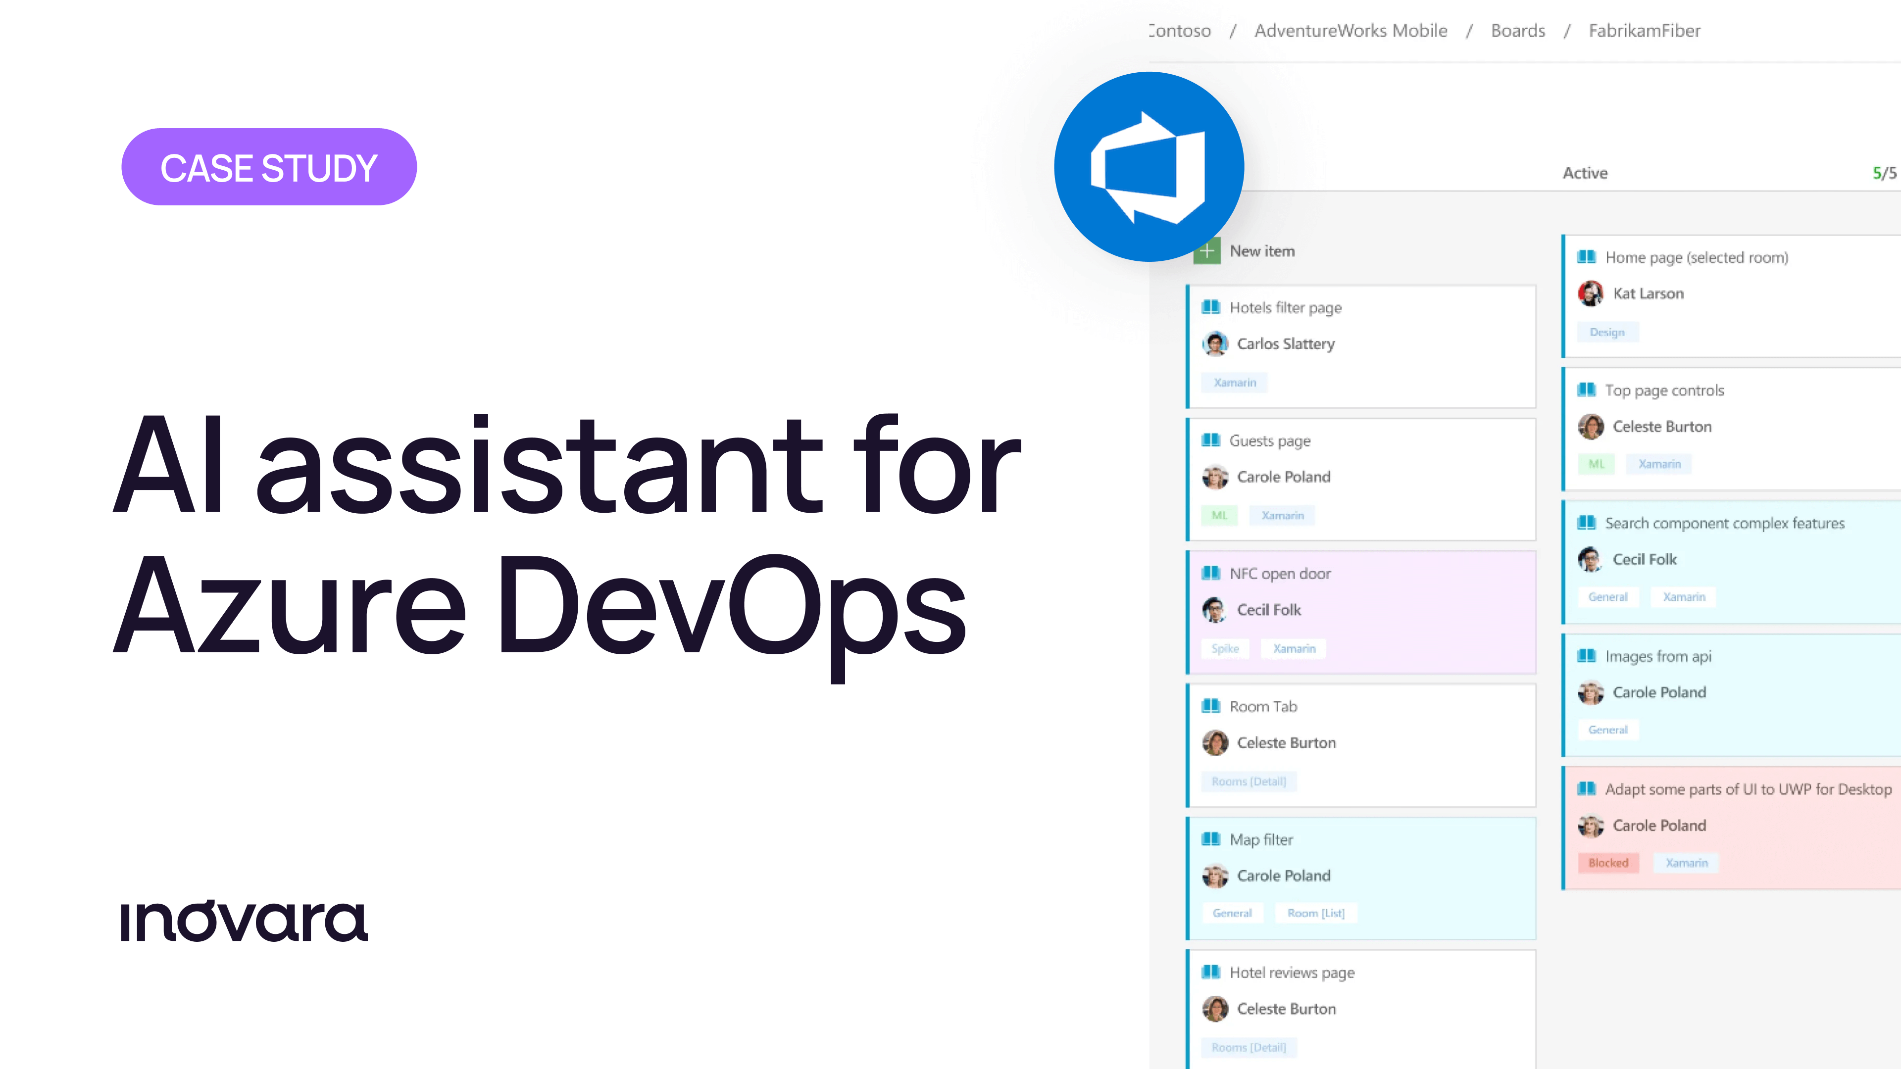
Task: Click the Blocked tag on UWP card
Action: [x=1608, y=863]
